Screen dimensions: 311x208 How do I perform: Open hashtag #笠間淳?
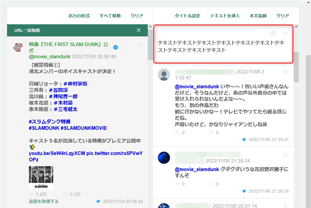pos(58,90)
